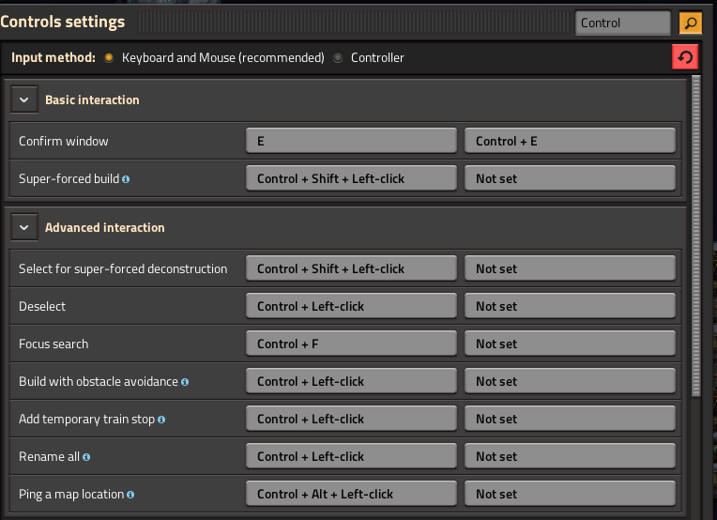Image resolution: width=717 pixels, height=520 pixels.
Task: Click the Build with obstacle avoidance label
Action: tap(99, 381)
